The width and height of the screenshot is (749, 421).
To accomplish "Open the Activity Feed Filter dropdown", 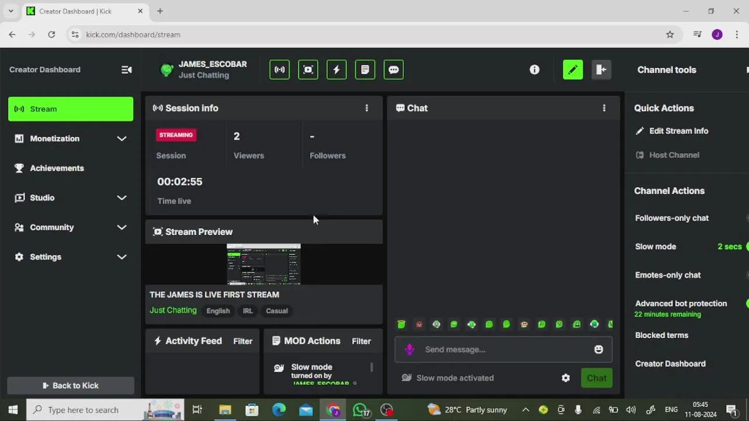I will coord(243,341).
